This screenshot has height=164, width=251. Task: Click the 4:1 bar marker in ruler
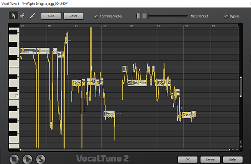(104, 26)
